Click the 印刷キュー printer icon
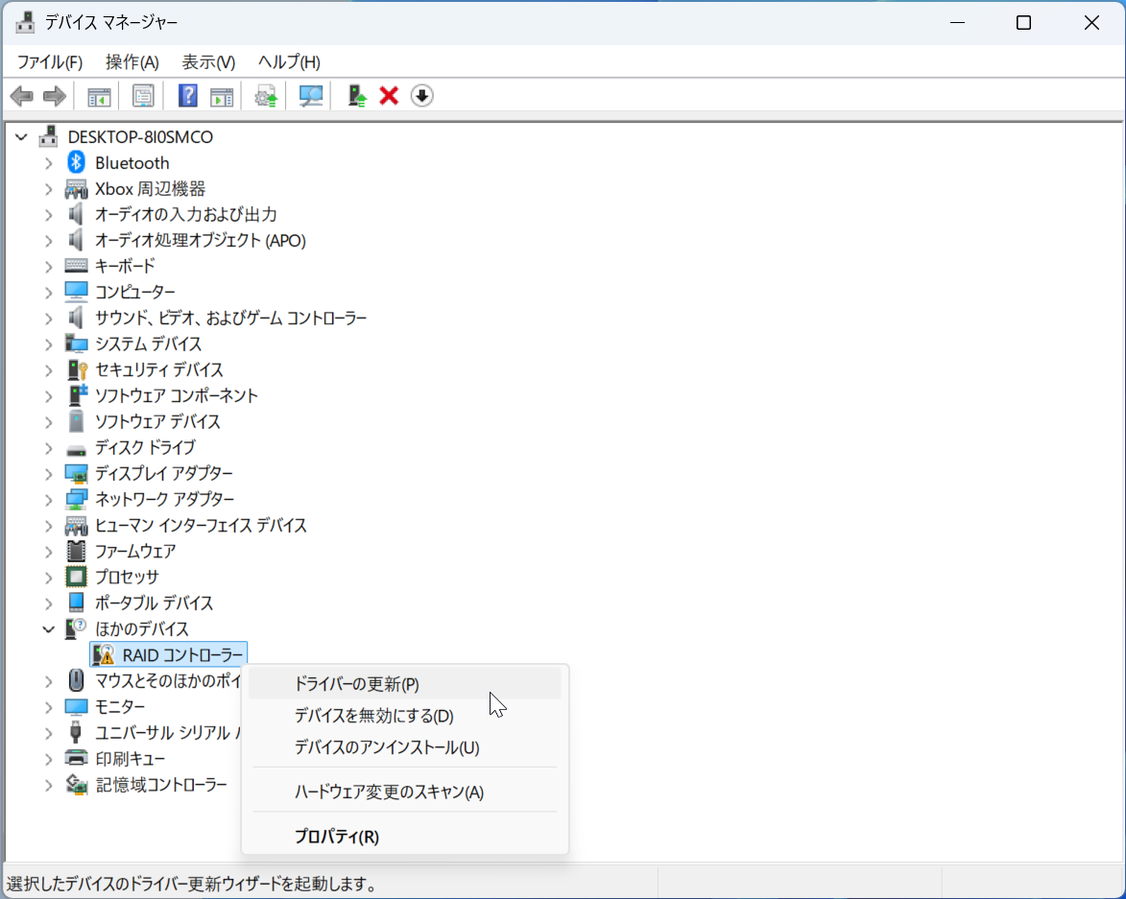This screenshot has width=1126, height=899. pos(76,758)
